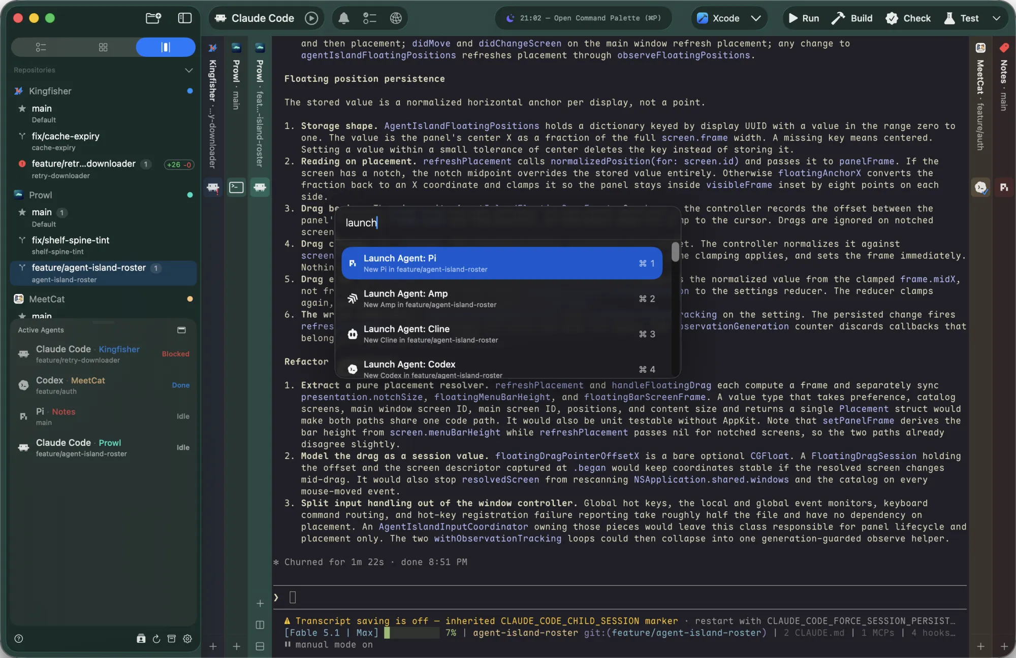Viewport: 1016px width, 658px height.
Task: Choose Launch Agent: Amp
Action: 502,299
